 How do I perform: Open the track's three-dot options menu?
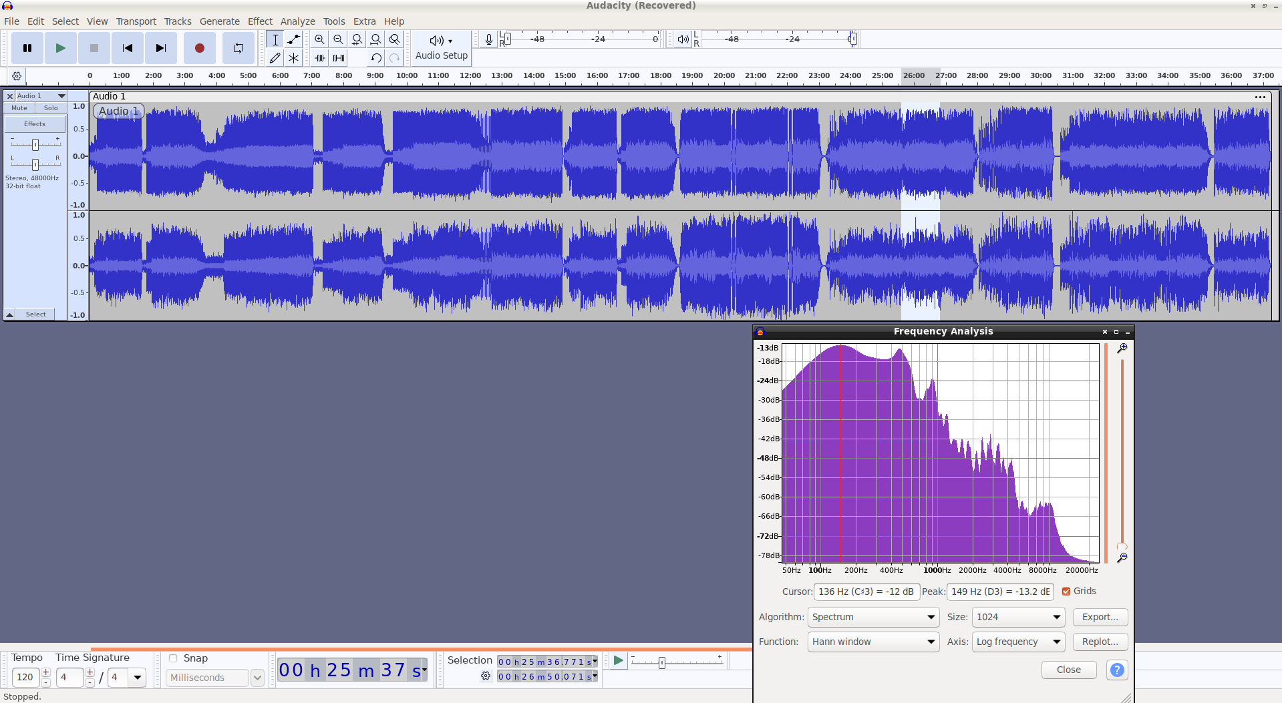[1260, 97]
